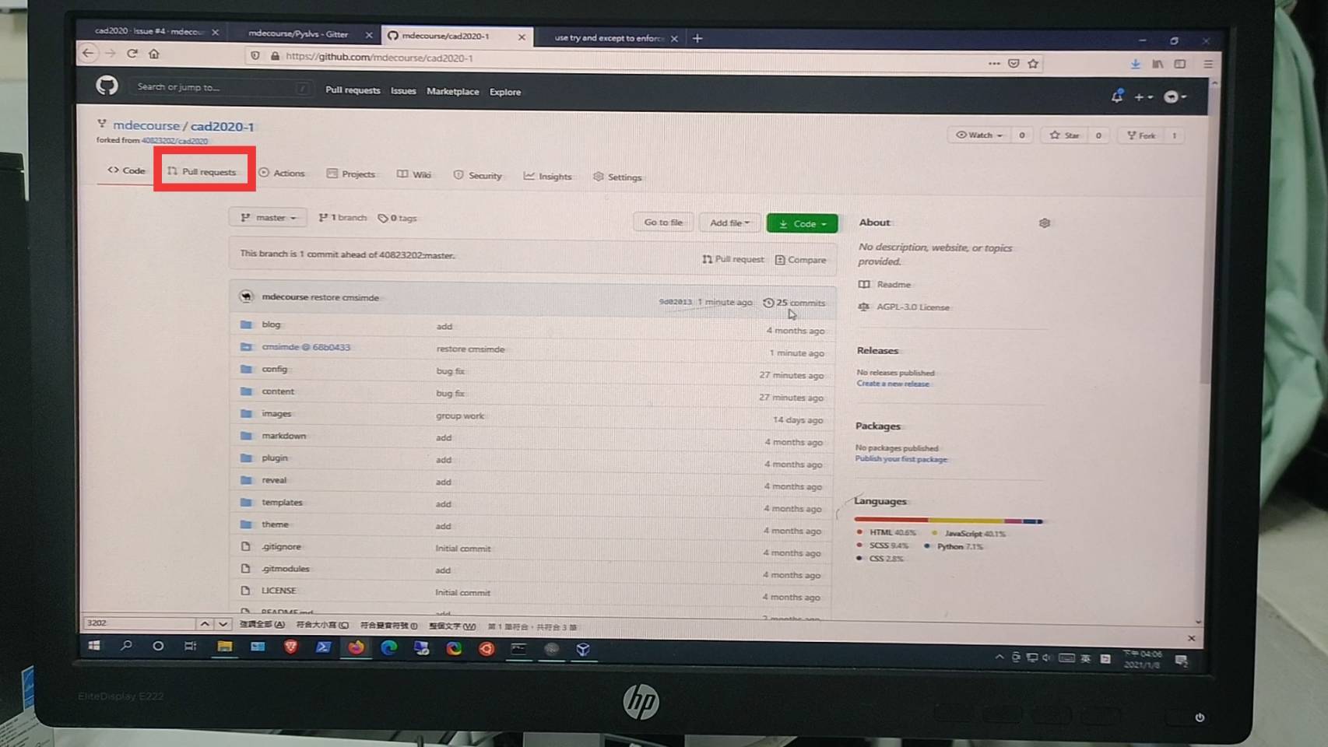Open a new browser tab
Screen dimensions: 1328x747
tap(697, 38)
